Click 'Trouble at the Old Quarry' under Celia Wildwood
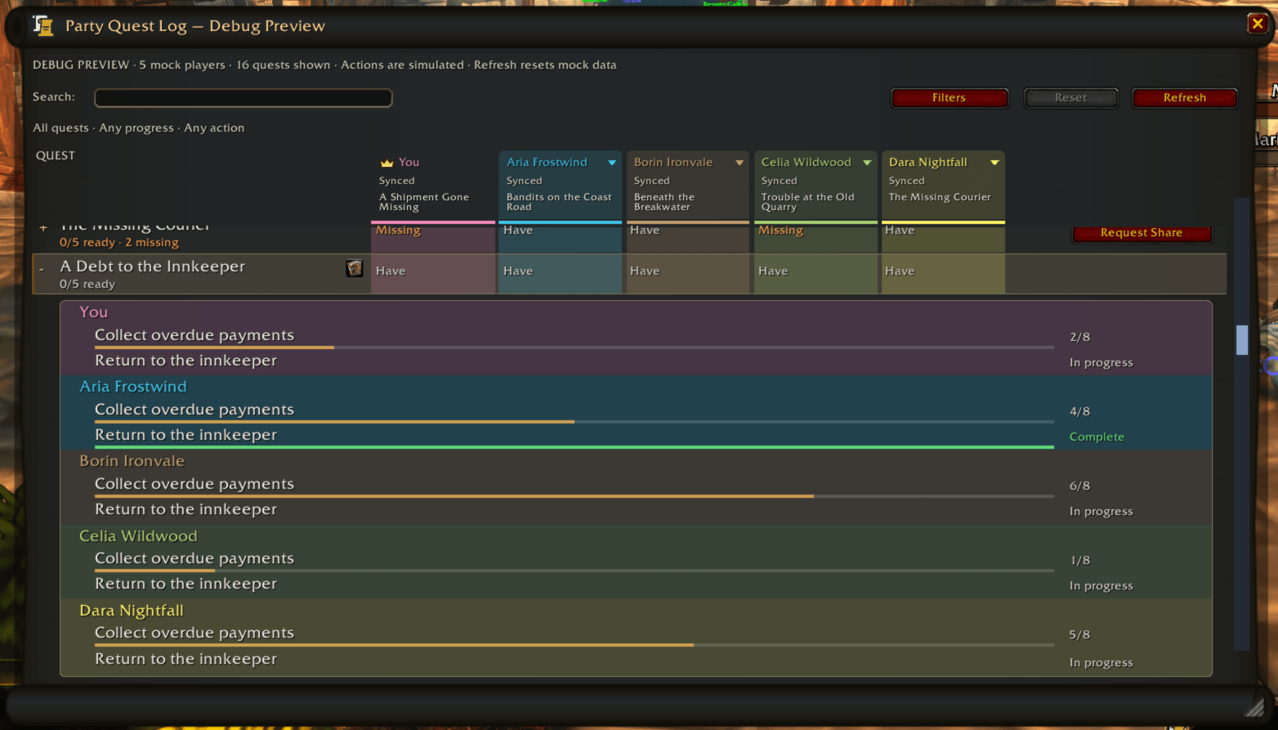This screenshot has width=1278, height=730. [808, 202]
